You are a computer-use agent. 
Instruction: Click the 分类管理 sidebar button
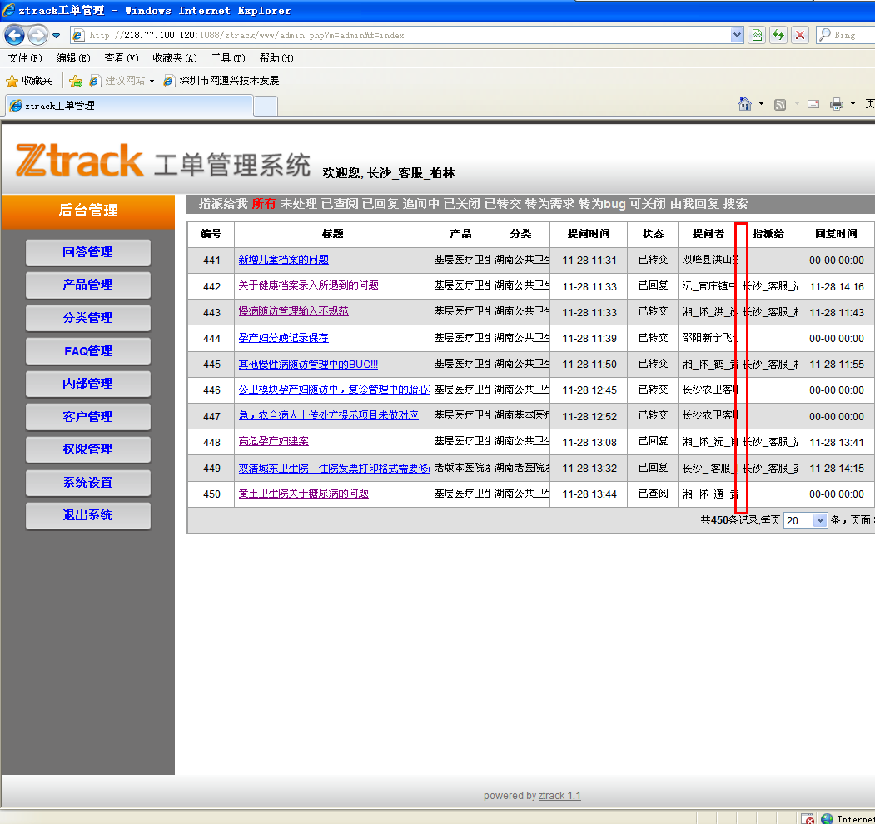coord(88,317)
